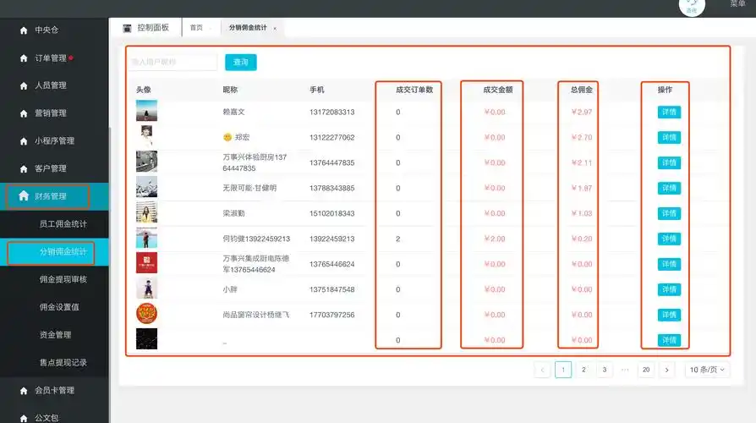Click the home icon next to 人员管理
Viewport: 756px width, 423px height.
click(24, 85)
